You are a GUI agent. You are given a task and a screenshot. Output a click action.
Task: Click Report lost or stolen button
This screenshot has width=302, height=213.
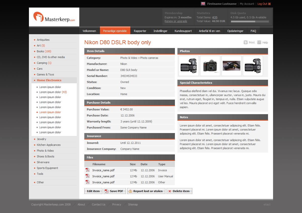[x=146, y=191]
